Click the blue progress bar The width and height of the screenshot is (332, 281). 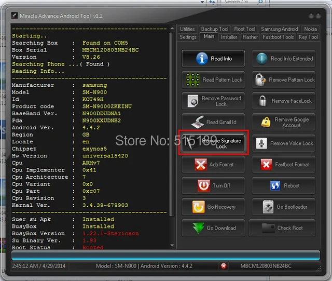165,256
